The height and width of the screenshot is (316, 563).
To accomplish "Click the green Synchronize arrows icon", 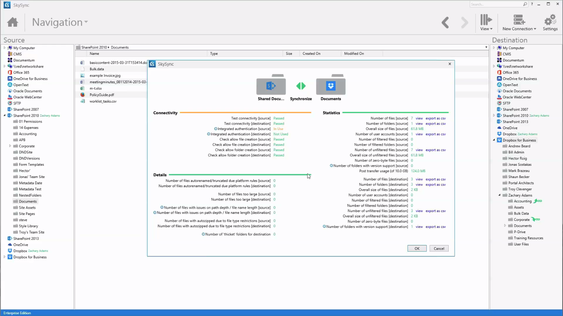I will [x=301, y=86].
